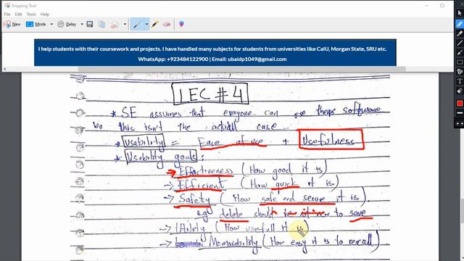Image resolution: width=464 pixels, height=261 pixels.
Task: Expand the Send Snip dropdown arrow
Action: 125,24
